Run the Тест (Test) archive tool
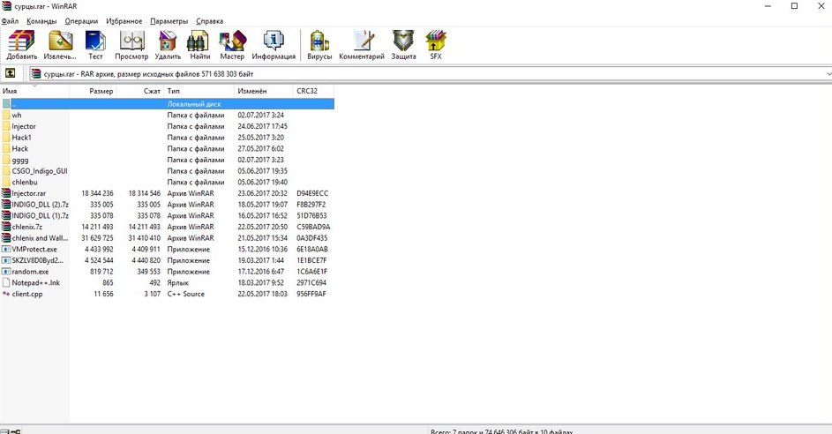 pos(95,45)
